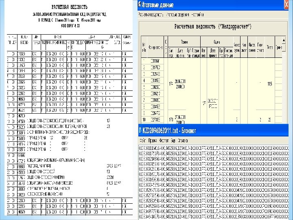The width and height of the screenshot is (293, 220).
Task: Open Notepad's Формат menu
Action: coord(164,140)
